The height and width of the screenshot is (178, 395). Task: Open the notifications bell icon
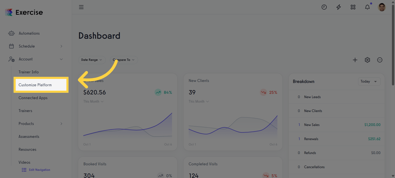(x=367, y=7)
